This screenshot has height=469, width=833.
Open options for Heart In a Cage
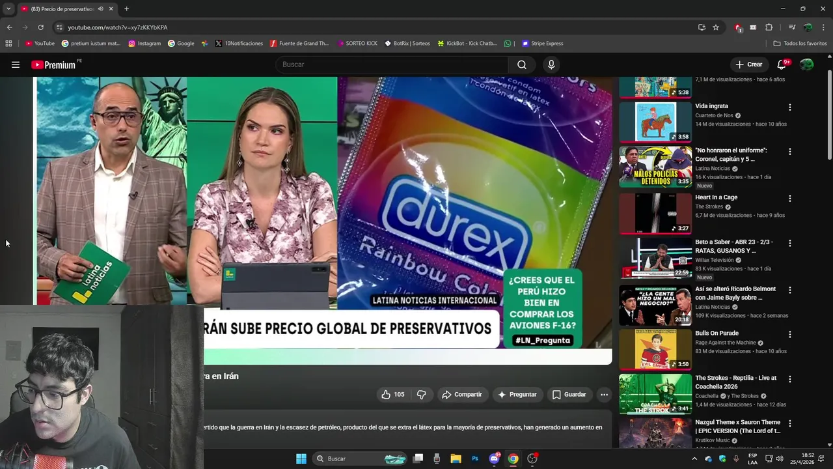790,199
